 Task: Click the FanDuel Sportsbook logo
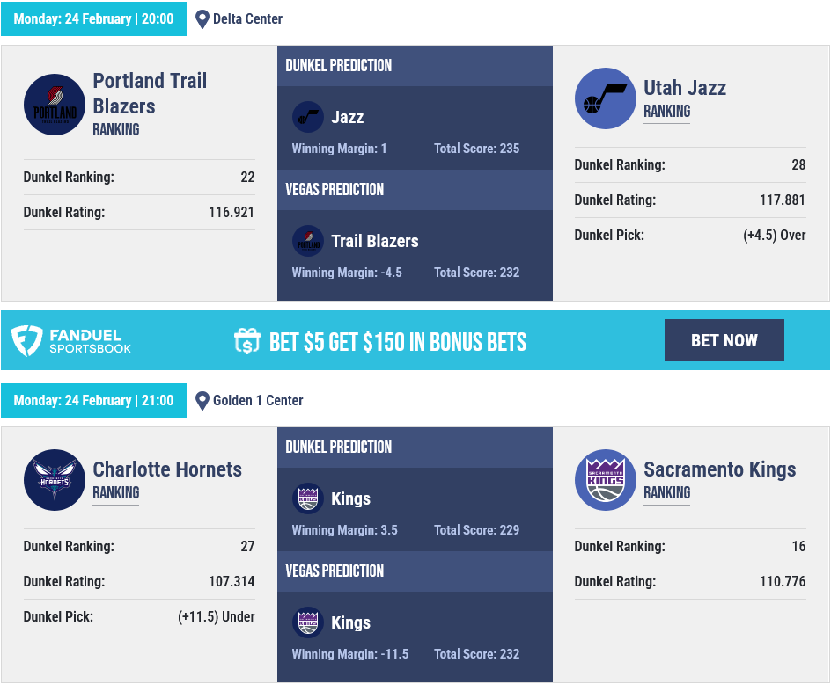[71, 340]
